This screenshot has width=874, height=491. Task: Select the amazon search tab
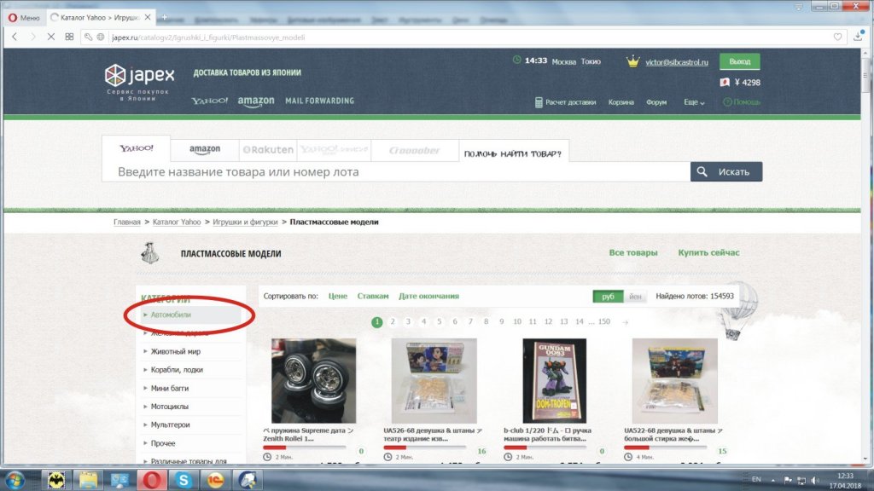(205, 149)
